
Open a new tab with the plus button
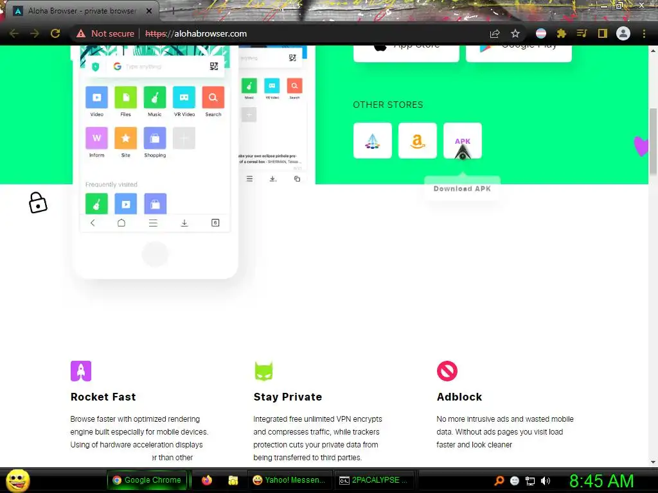173,12
